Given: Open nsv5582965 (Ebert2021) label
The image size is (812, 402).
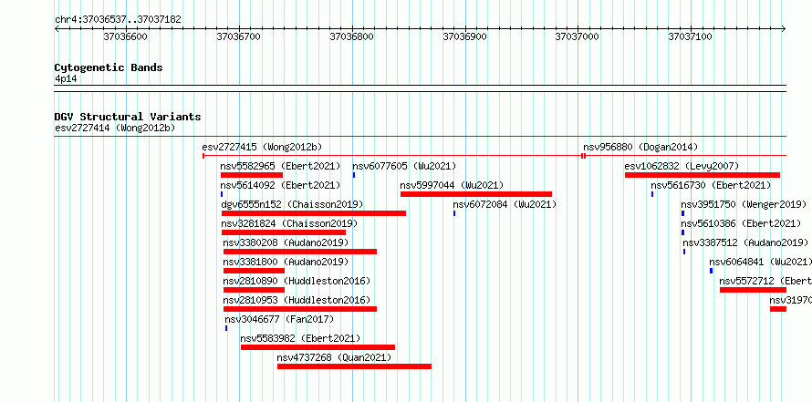Looking at the screenshot, I should (x=280, y=166).
